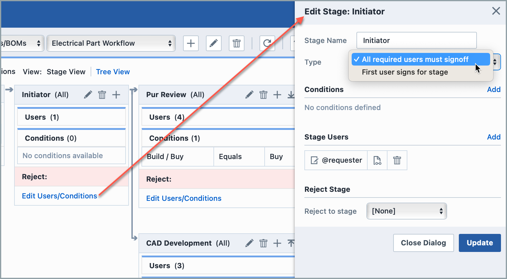Create a new workflow with plus icon

191,43
